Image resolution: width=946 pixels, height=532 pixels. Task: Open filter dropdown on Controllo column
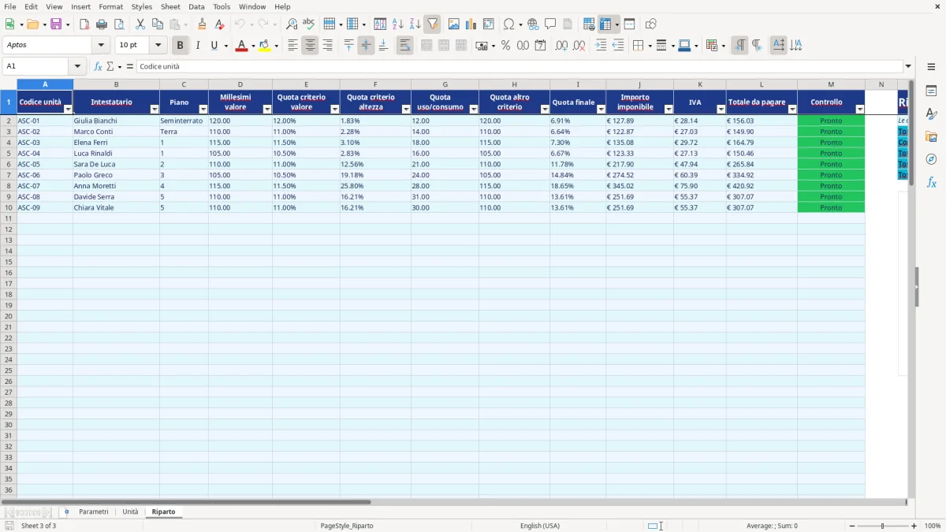click(860, 110)
